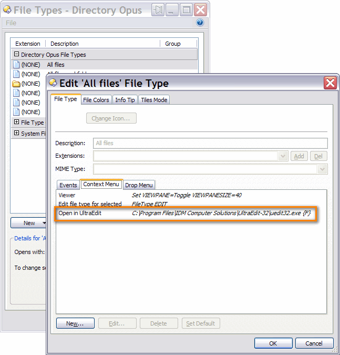340x355 pixels.
Task: Switch to the Events tab
Action: click(x=68, y=185)
